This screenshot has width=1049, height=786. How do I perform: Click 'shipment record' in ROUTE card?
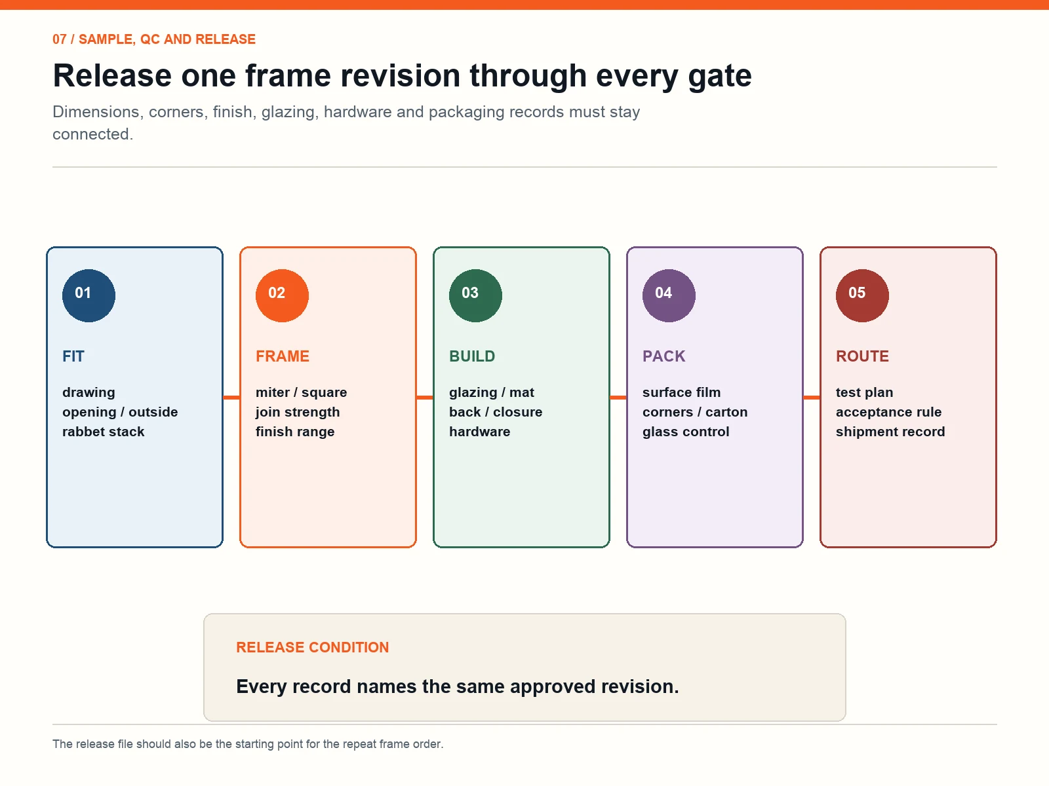pyautogui.click(x=890, y=432)
